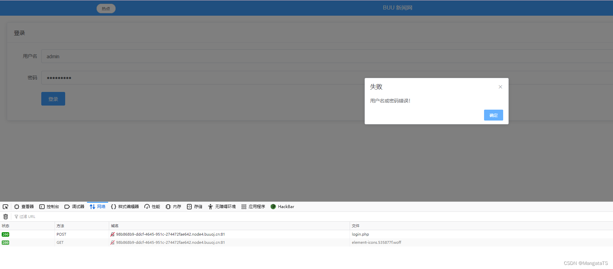The height and width of the screenshot is (269, 613).
Task: Click the storage icon beside 存储
Action: click(189, 207)
